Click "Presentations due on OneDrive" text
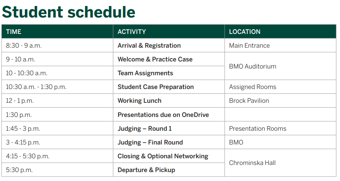This screenshot has height=181, width=340. coord(163,115)
